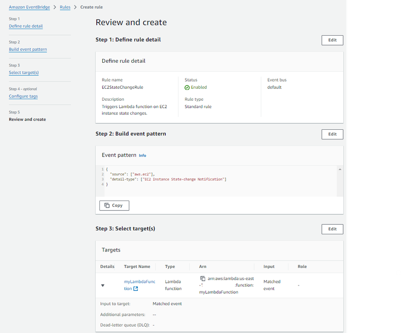Viewport: 401px width, 333px height.
Task: Click the Copy button under the event pattern
Action: tap(114, 205)
